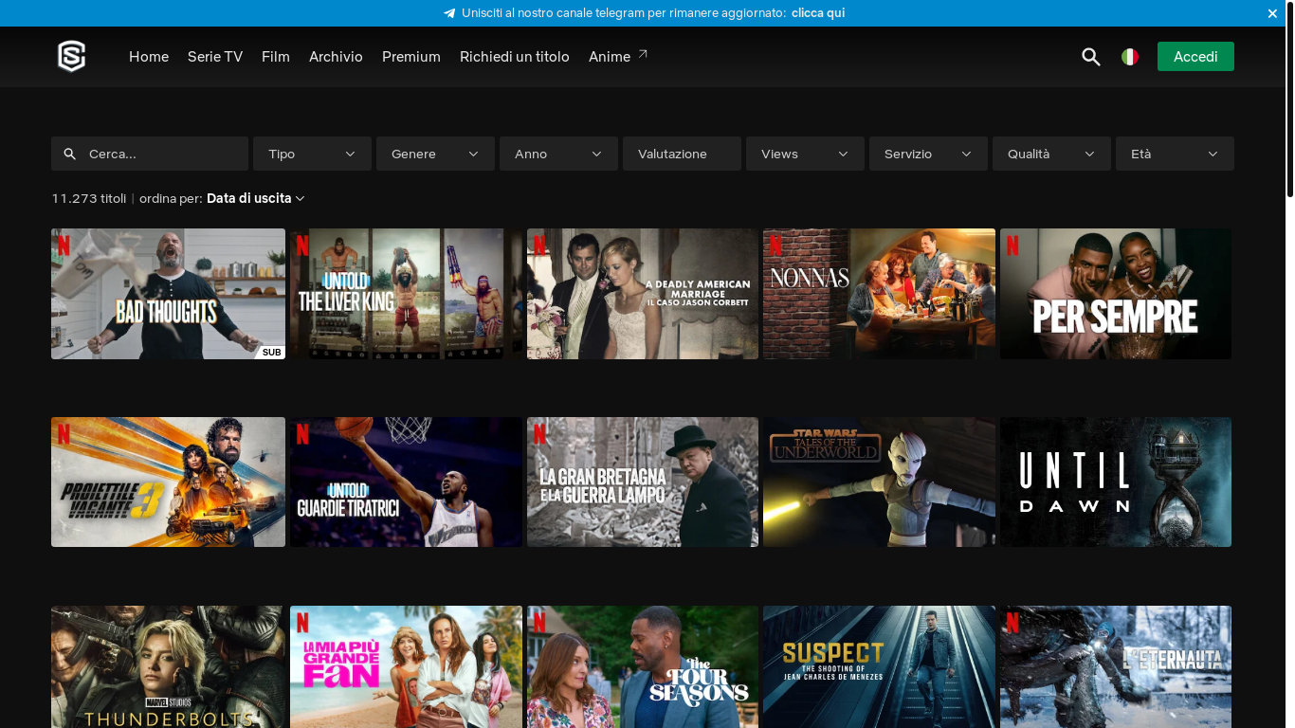Click the site logo icon

(72, 57)
